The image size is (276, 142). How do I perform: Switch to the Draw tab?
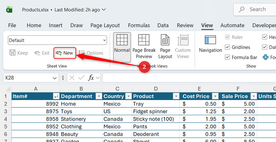(x=77, y=25)
